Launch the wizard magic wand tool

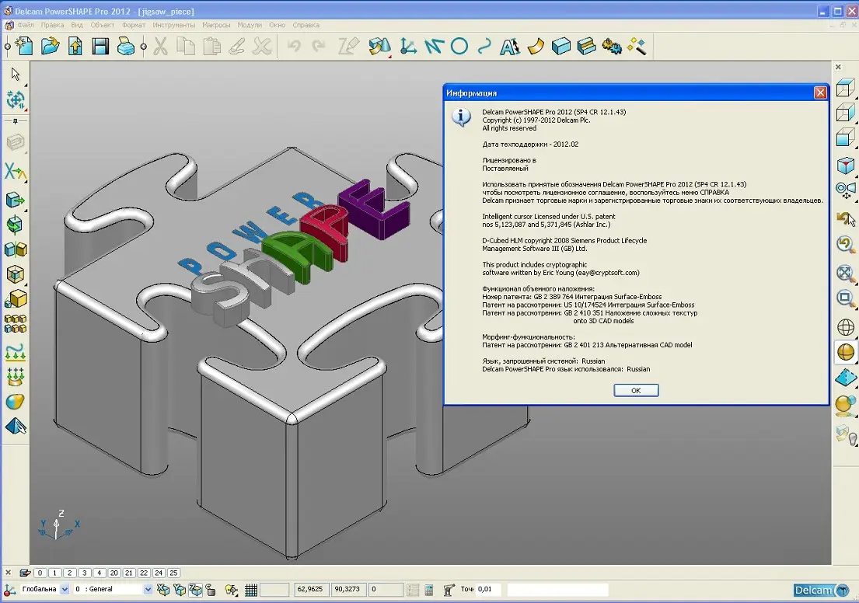click(x=637, y=46)
